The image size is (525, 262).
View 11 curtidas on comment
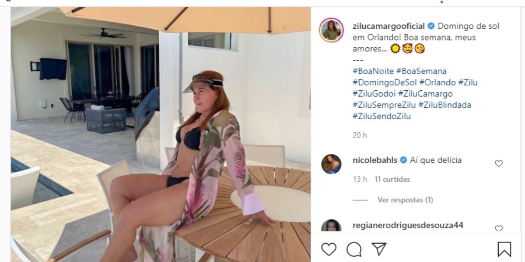[392, 179]
